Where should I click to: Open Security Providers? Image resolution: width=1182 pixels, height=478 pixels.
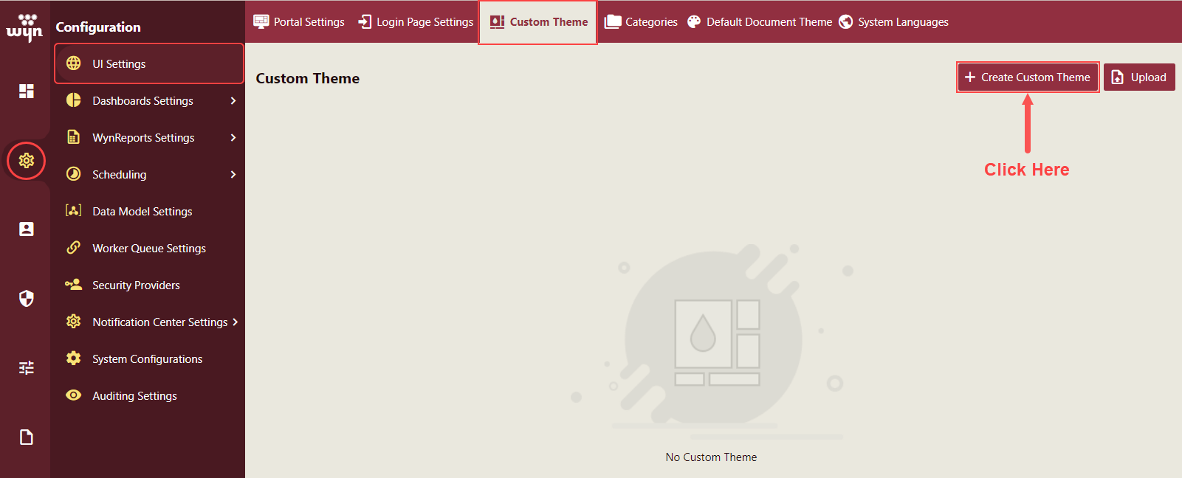(149, 285)
